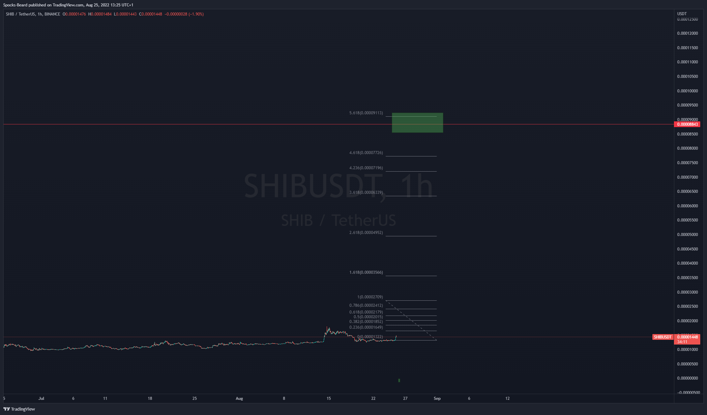
Task: Click the USDT currency label on axis
Action: pos(682,14)
